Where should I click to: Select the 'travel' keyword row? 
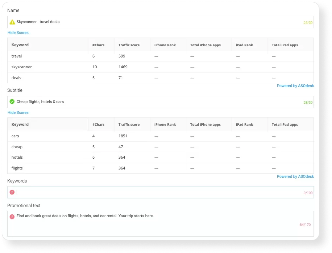pos(161,56)
